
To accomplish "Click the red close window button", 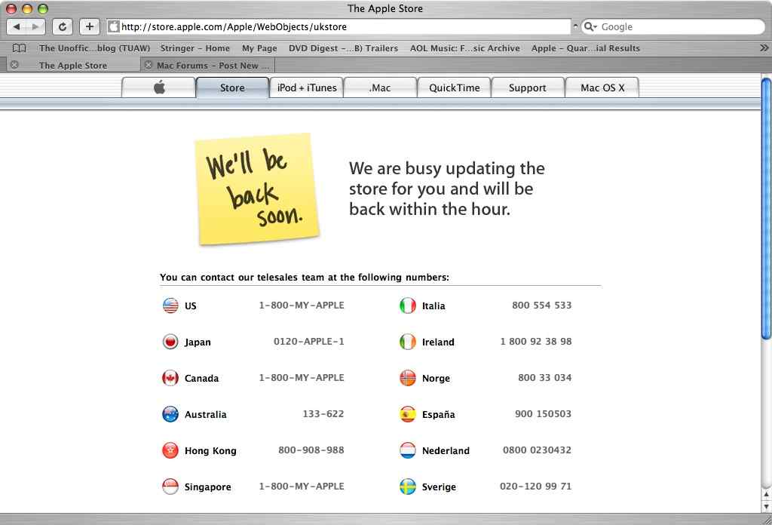I will click(11, 8).
